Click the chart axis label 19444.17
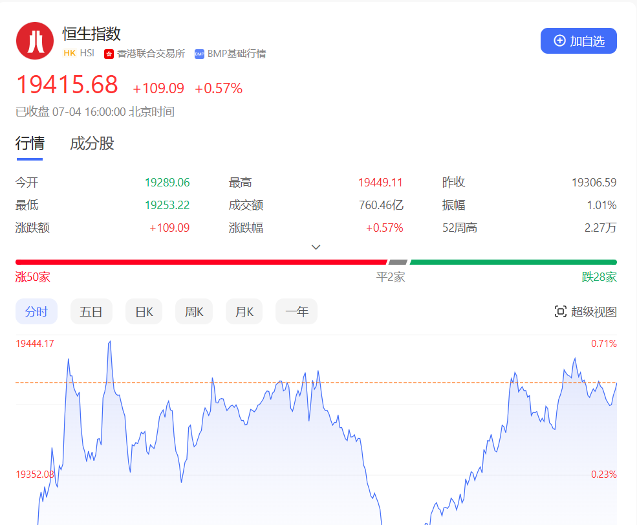Viewport: 637px width, 525px height. [35, 344]
